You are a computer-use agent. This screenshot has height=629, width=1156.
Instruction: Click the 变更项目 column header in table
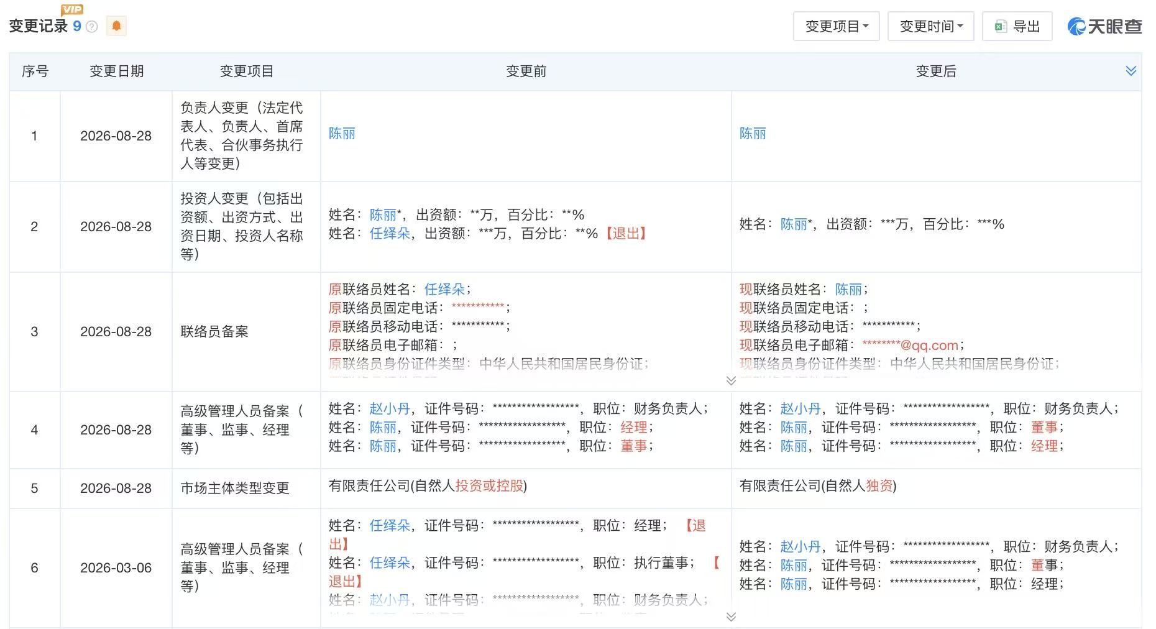click(247, 71)
